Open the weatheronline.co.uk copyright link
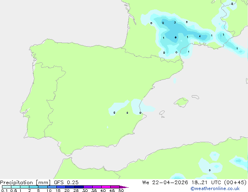 click(215, 188)
